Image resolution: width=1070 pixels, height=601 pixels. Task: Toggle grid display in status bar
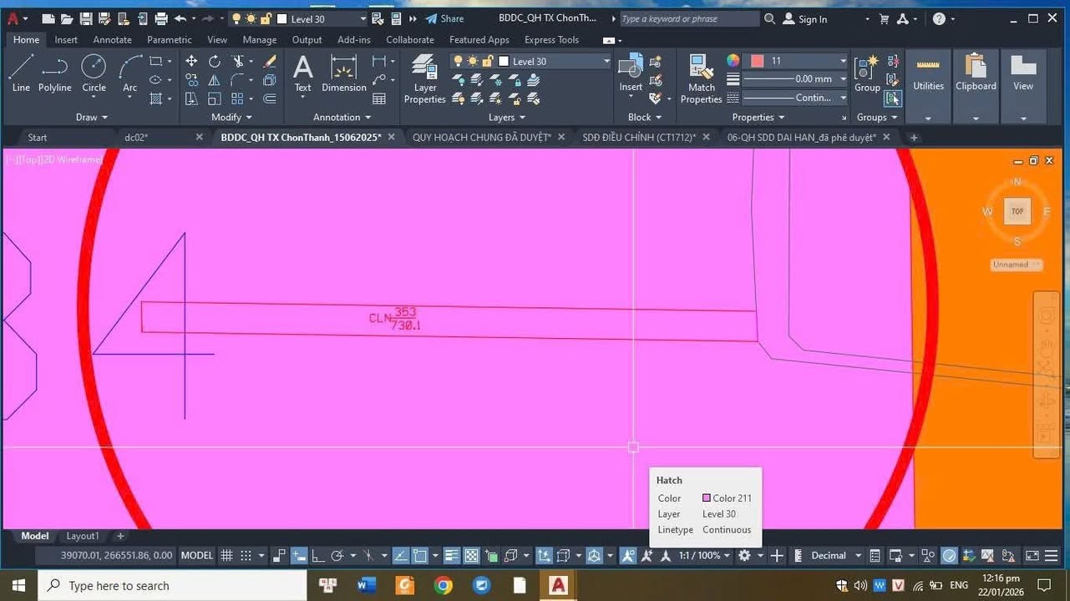[x=226, y=555]
